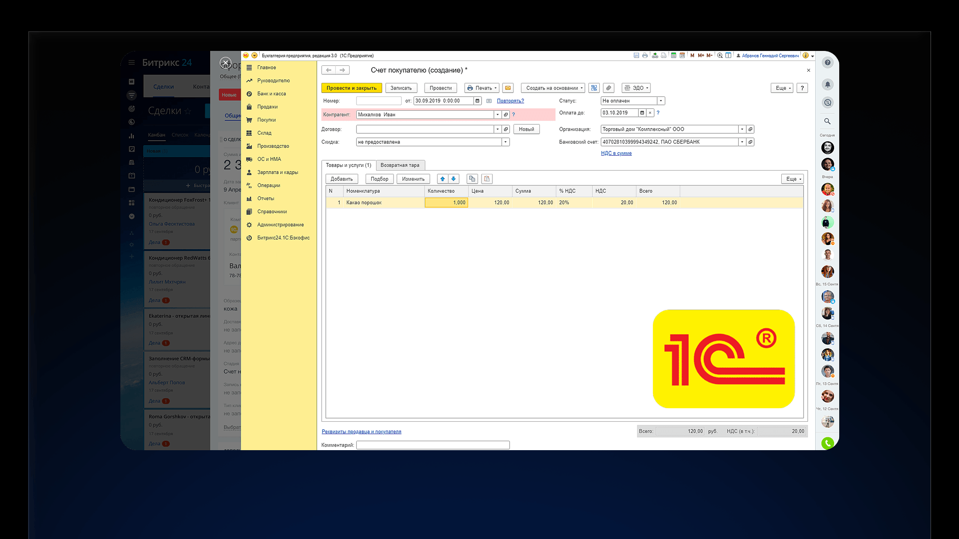Open the Битрикс24.1С:Бэкофис section
The height and width of the screenshot is (539, 959).
coord(283,238)
